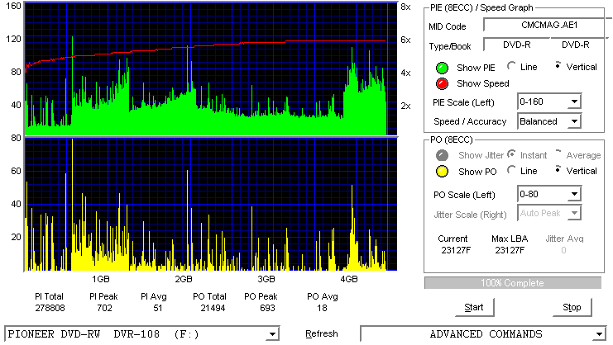613x345 pixels.
Task: Click the first DVD-R Type/Book field
Action: (x=516, y=45)
